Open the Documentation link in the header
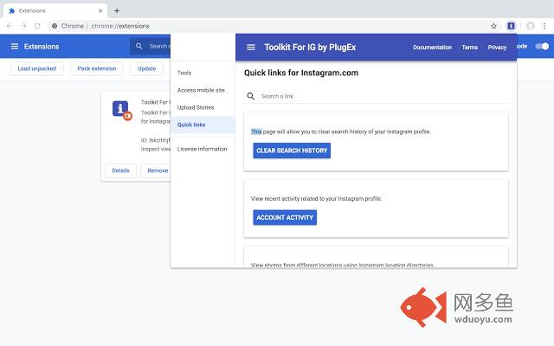Viewport: 554px width, 346px height. coord(432,48)
